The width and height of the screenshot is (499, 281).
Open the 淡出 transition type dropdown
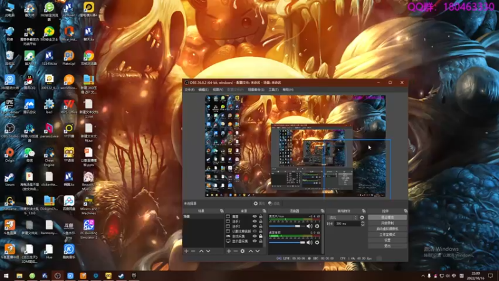click(x=342, y=217)
